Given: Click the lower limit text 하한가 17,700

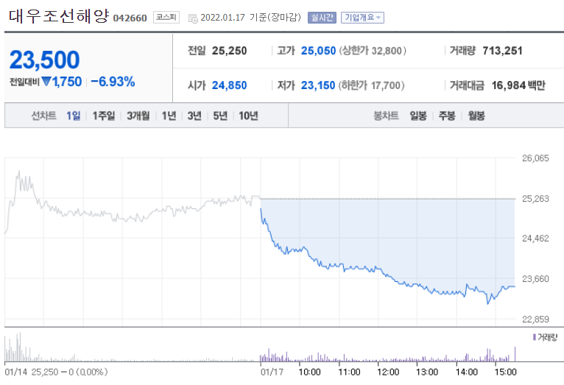Looking at the screenshot, I should click(372, 85).
